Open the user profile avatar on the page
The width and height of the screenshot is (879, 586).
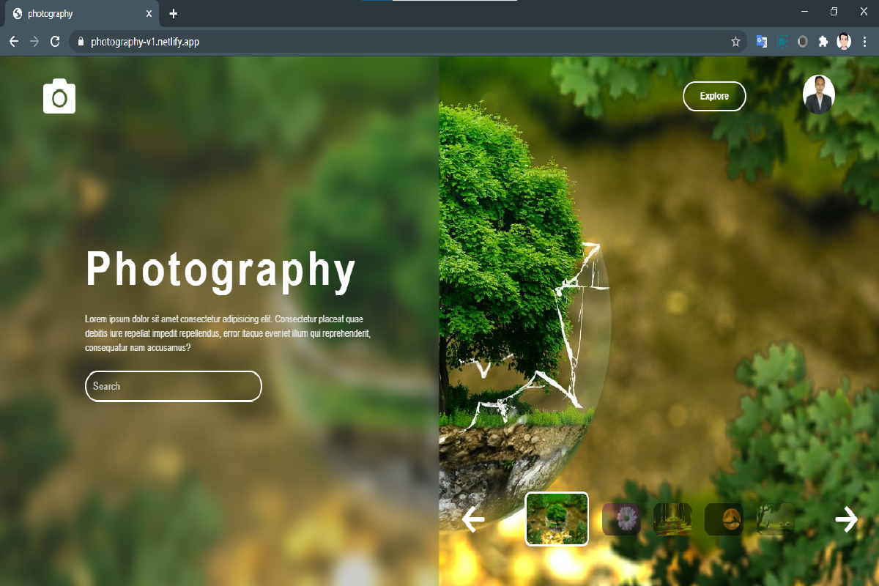click(x=818, y=94)
